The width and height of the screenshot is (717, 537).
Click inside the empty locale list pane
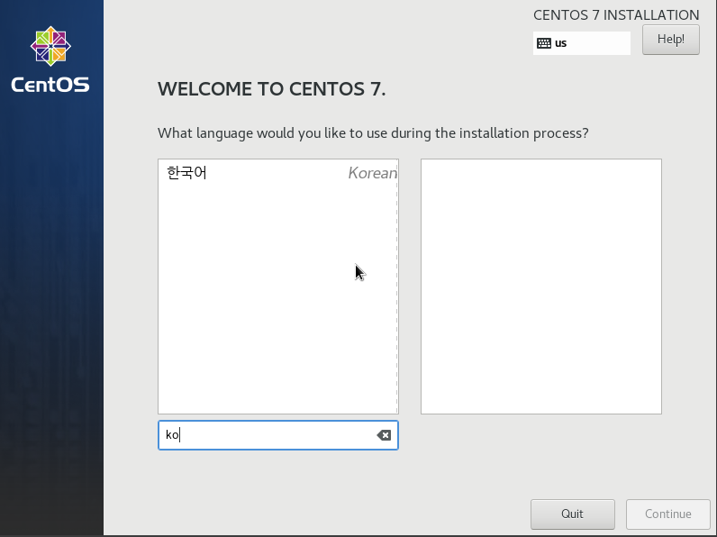[x=541, y=287]
